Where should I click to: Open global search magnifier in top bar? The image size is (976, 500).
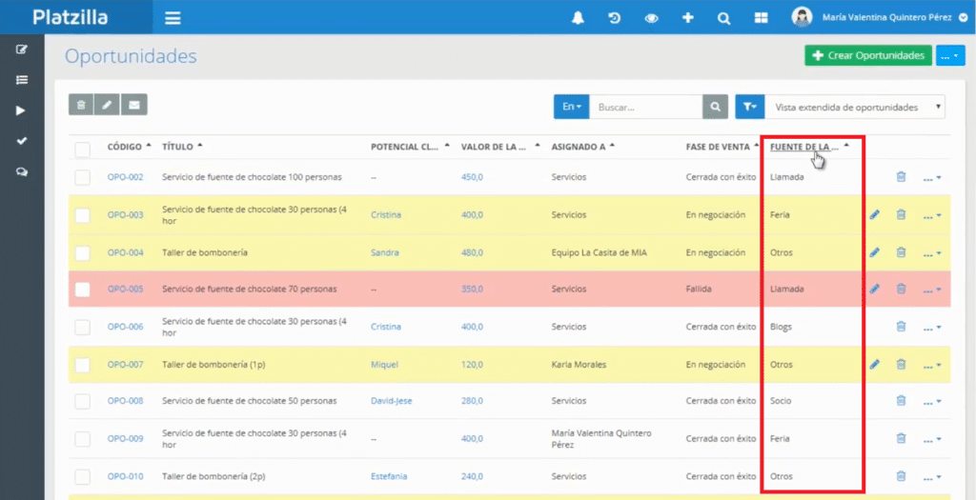pyautogui.click(x=723, y=18)
